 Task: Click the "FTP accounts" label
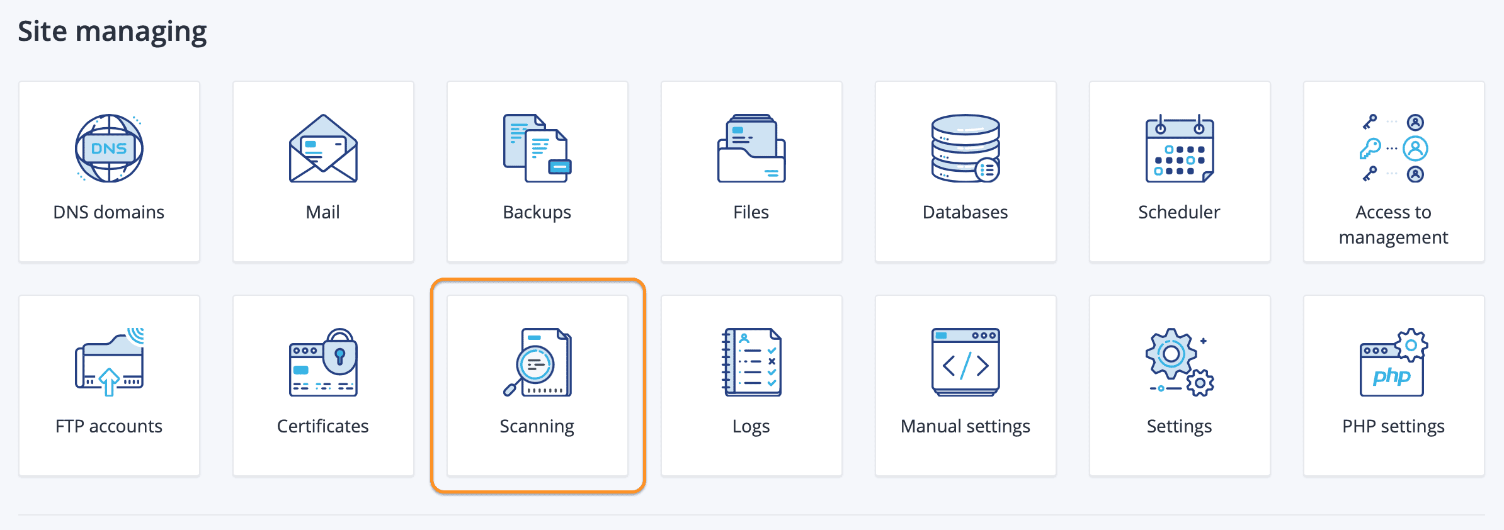click(109, 426)
